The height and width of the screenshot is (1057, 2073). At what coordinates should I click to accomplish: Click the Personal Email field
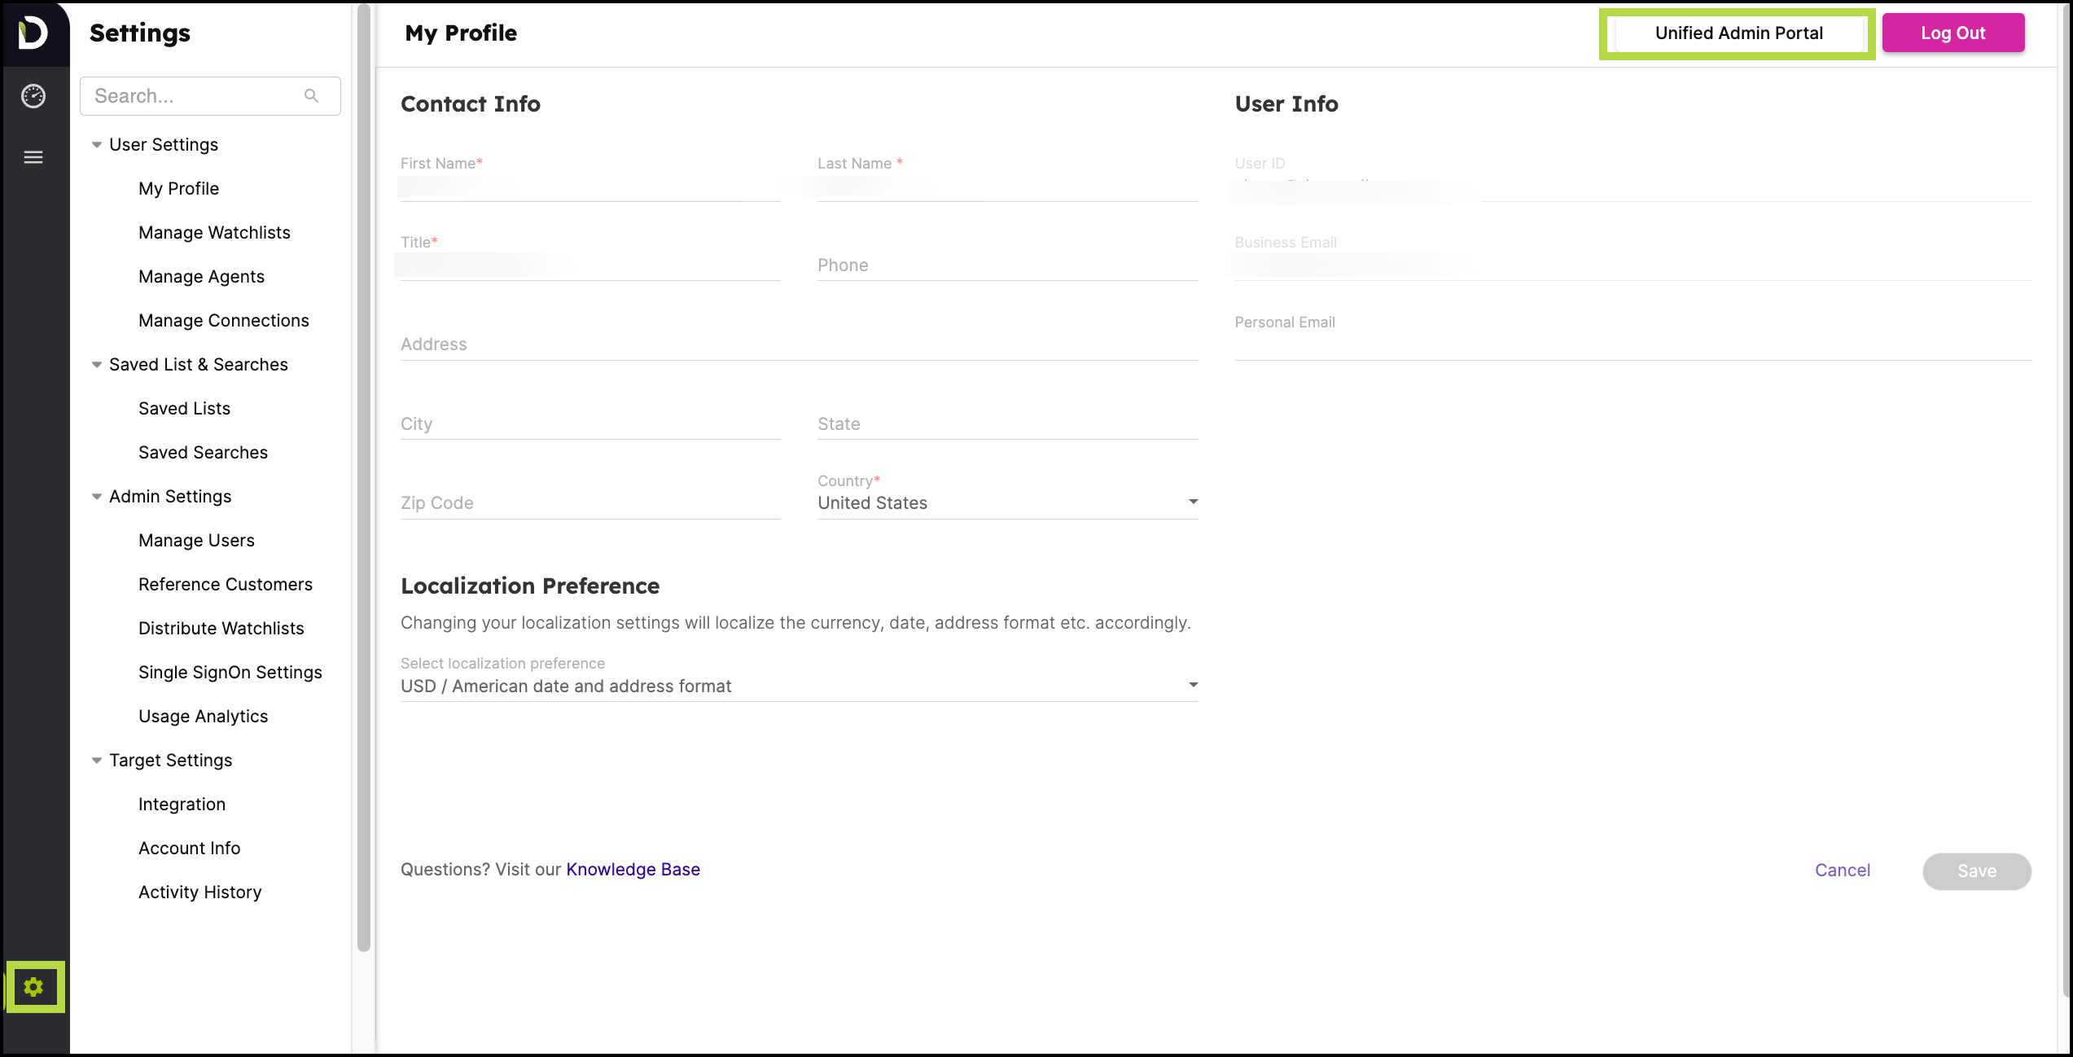point(1633,344)
